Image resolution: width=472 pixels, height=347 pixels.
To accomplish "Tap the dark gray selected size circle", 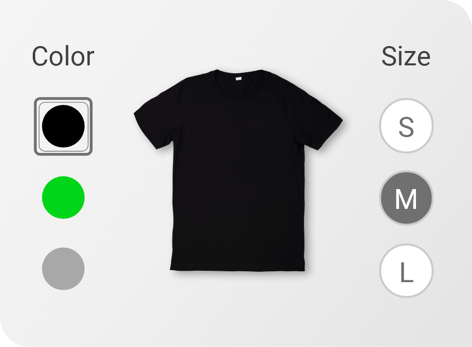I will (407, 198).
